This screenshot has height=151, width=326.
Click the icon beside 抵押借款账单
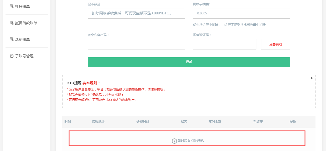click(x=12, y=23)
